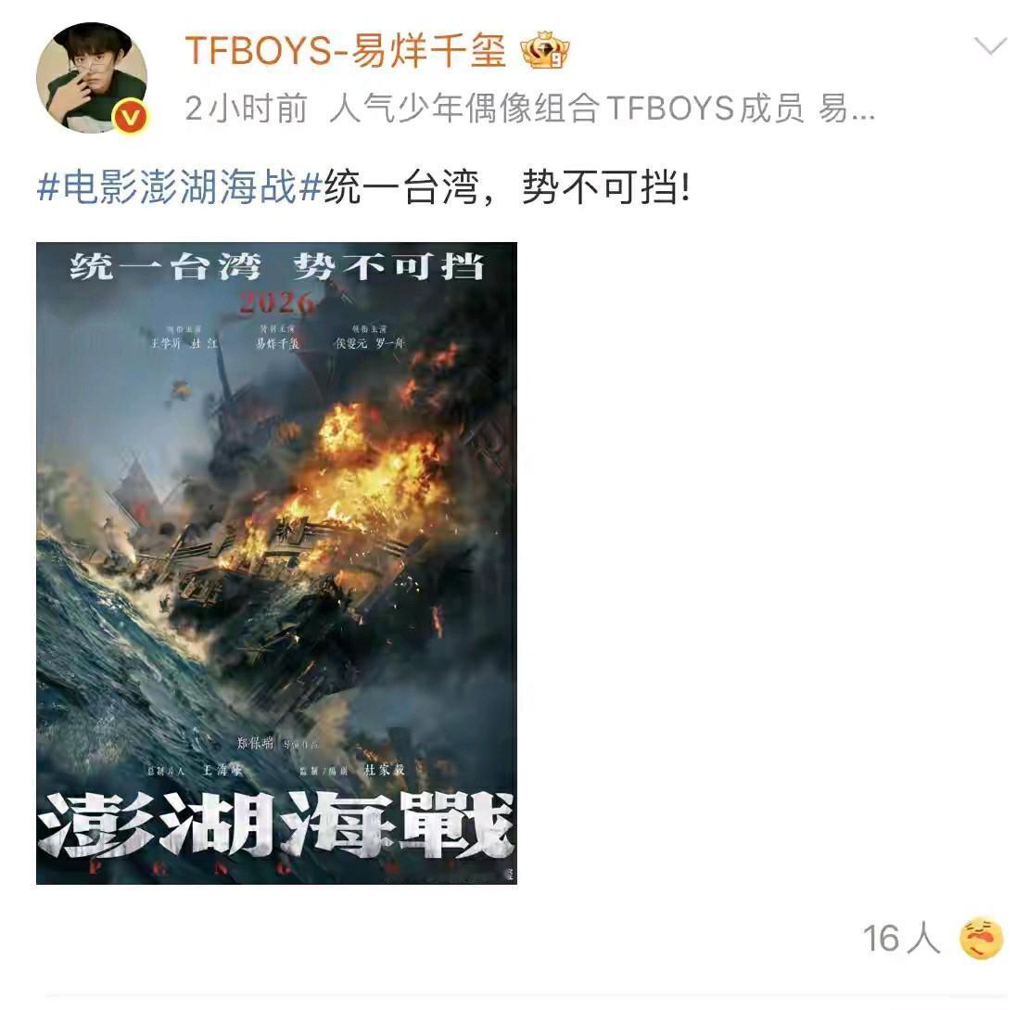Open the movie poster image
This screenshot has width=1016, height=1010.
coord(276,563)
